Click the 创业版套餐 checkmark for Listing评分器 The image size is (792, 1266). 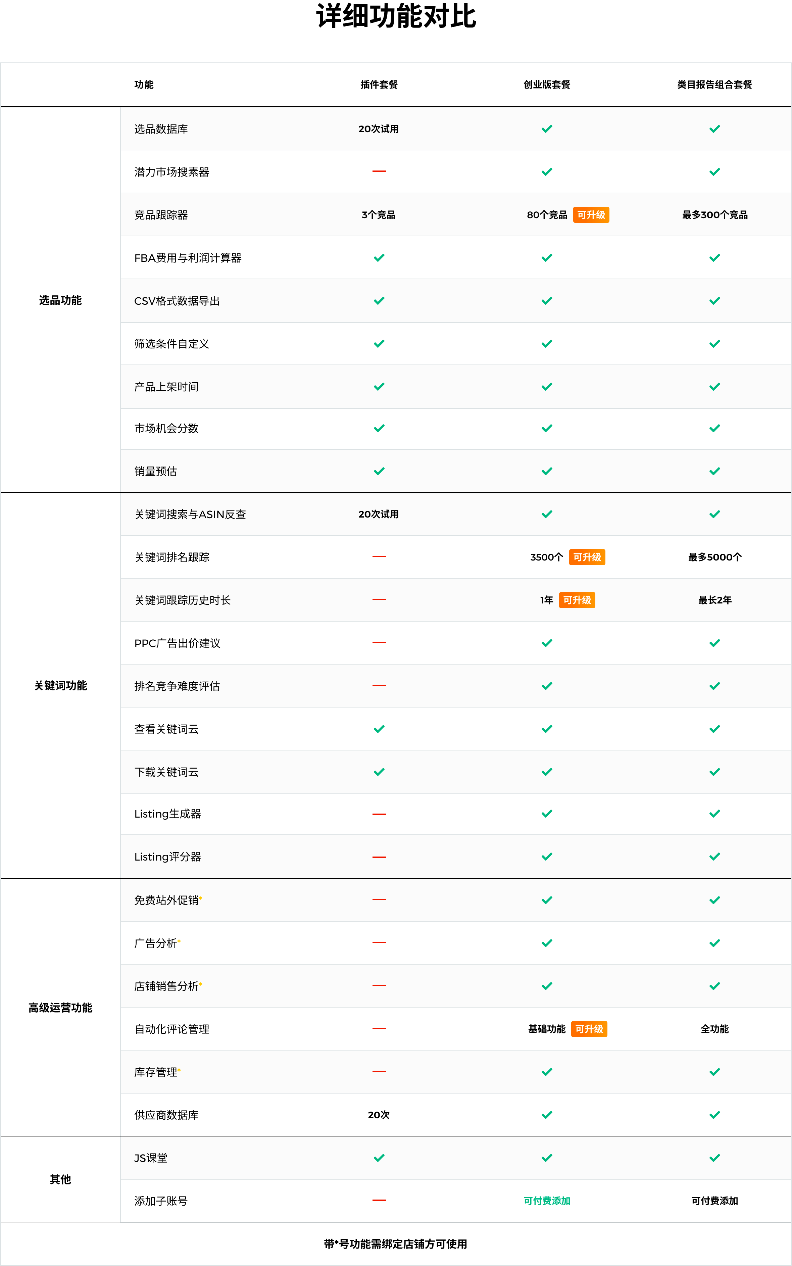547,857
